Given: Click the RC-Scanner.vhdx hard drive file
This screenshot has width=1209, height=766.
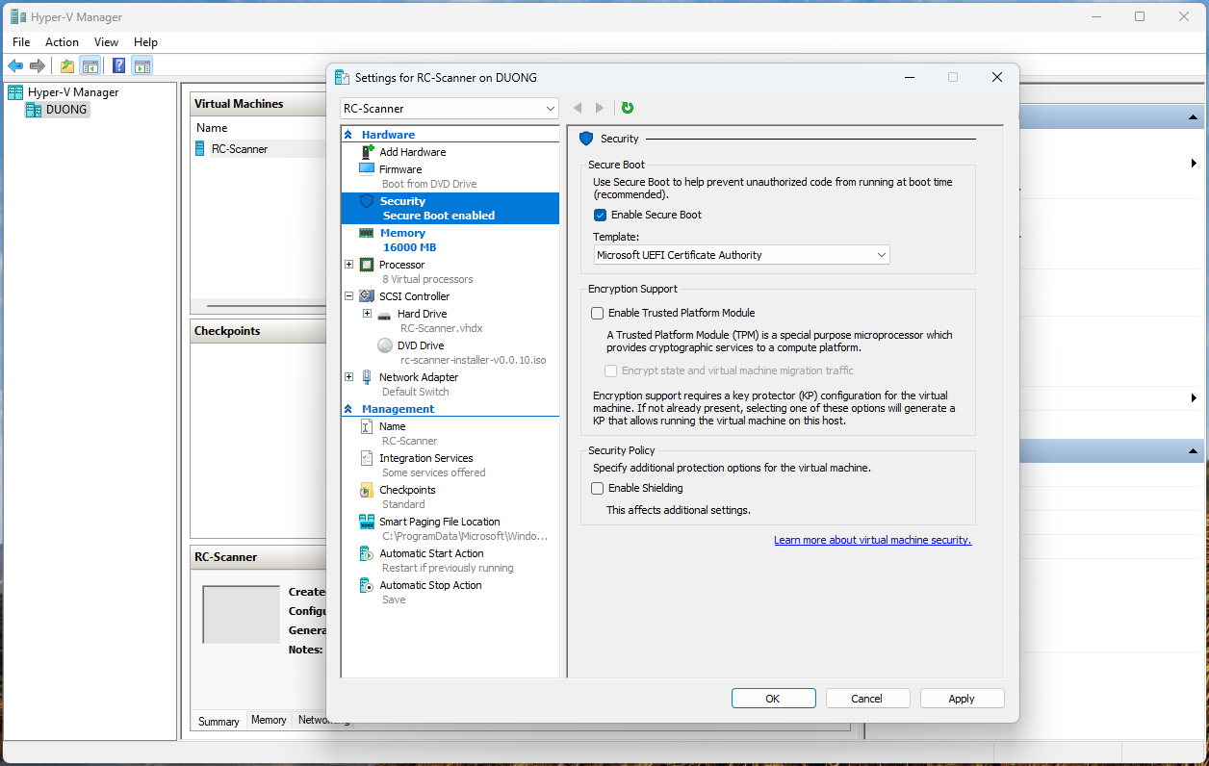Looking at the screenshot, I should pos(442,328).
